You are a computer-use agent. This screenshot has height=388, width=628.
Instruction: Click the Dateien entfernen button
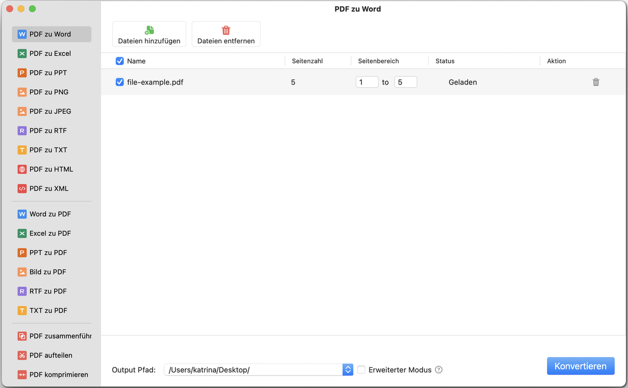click(x=226, y=34)
